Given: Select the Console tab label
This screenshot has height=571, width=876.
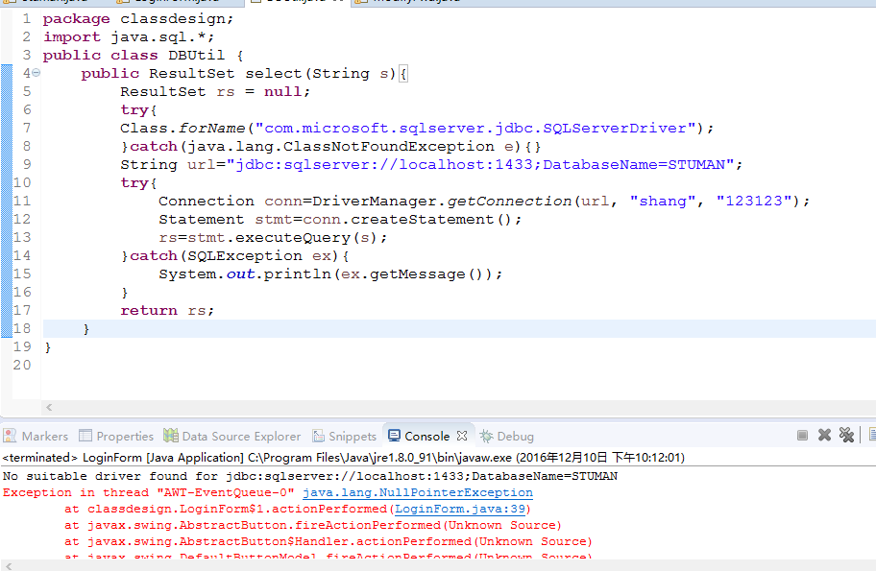Looking at the screenshot, I should (x=426, y=436).
